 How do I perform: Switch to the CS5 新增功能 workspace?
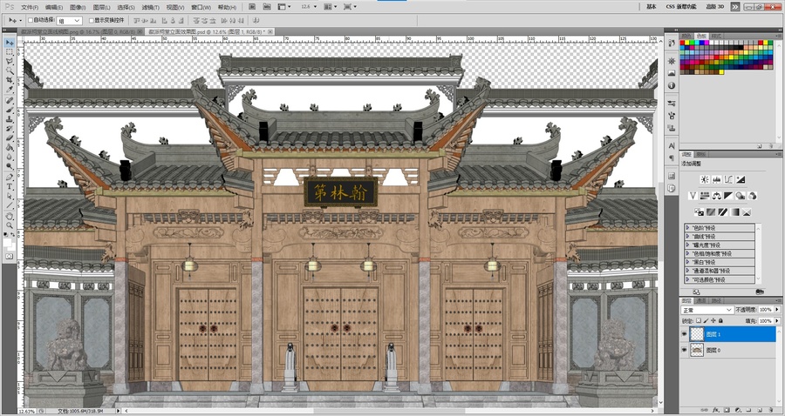[x=681, y=7]
